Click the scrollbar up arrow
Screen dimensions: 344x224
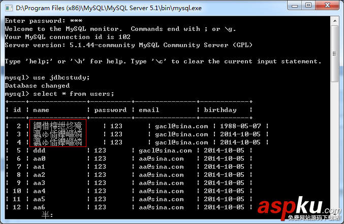[335, 21]
